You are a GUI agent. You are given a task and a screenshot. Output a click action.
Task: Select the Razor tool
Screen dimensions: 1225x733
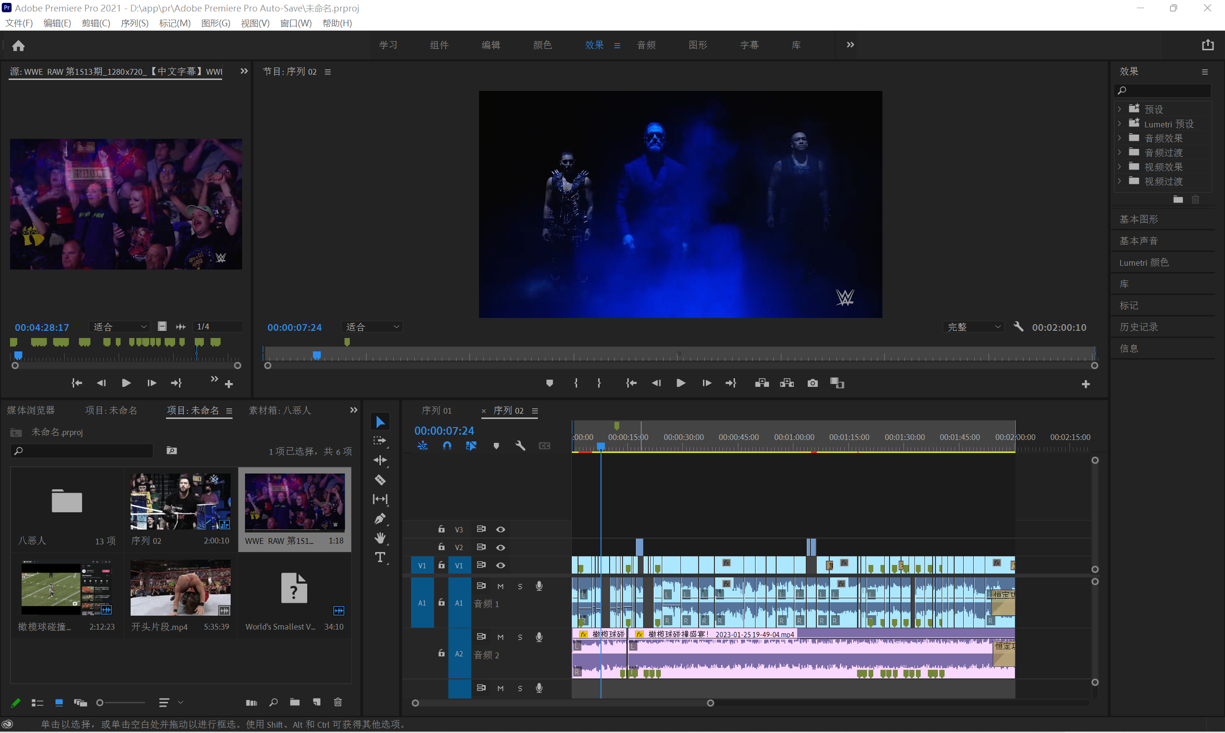[x=380, y=480]
